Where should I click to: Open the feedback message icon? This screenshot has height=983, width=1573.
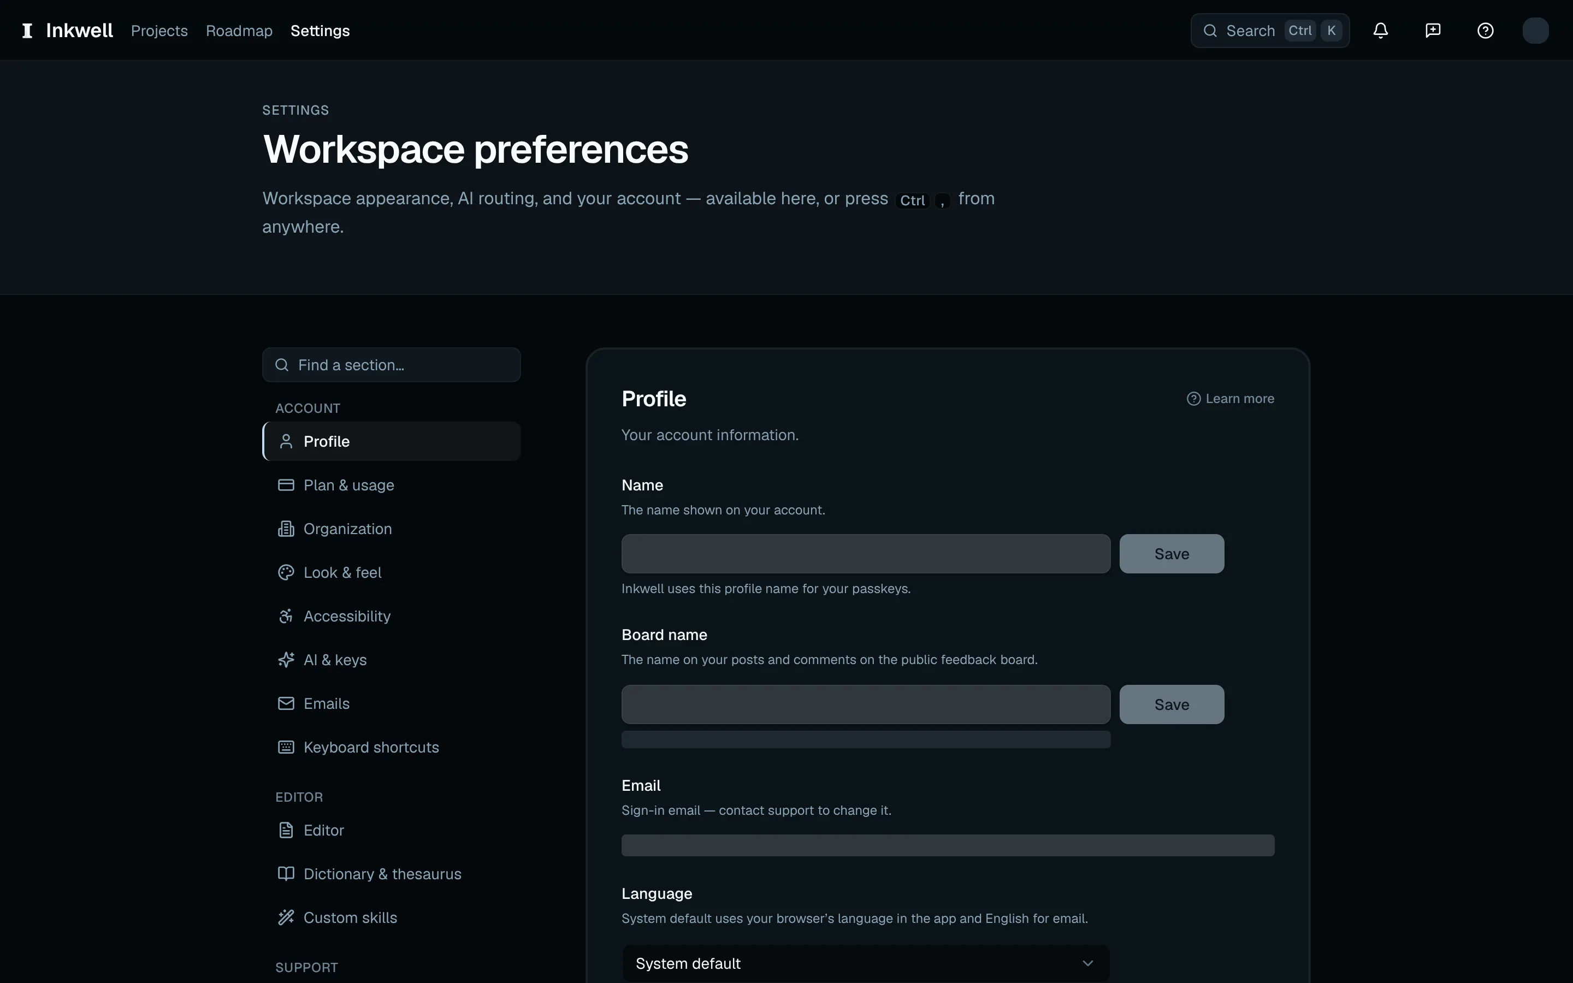[x=1433, y=31]
